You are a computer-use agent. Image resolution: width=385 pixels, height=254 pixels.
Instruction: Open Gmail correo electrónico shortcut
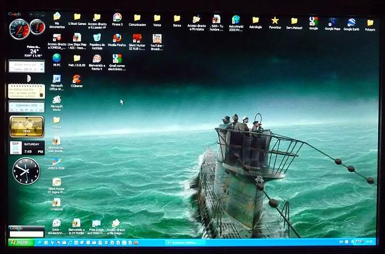[x=117, y=62]
